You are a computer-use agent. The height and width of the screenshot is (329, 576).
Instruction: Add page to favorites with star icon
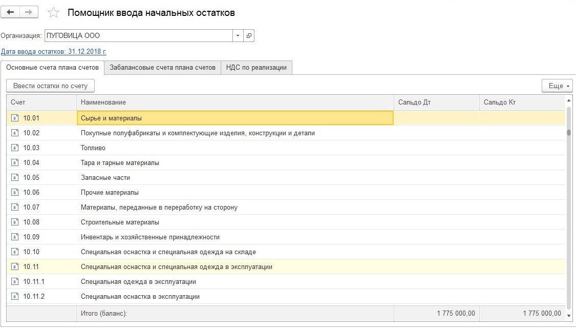(54, 13)
